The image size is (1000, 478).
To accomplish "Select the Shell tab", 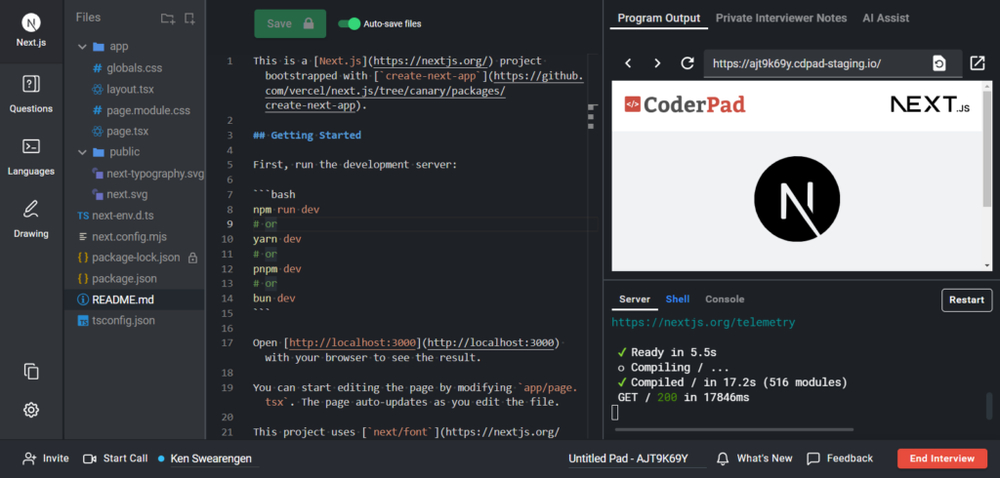I will [x=677, y=299].
